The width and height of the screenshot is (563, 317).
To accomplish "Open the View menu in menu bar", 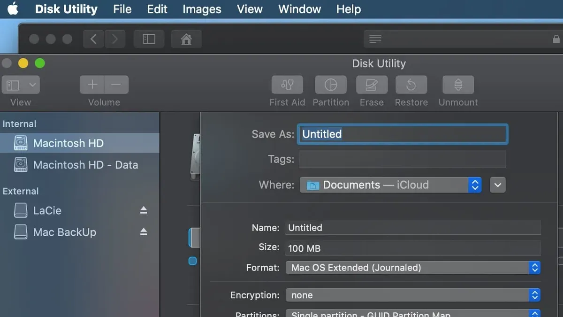I will pyautogui.click(x=250, y=9).
